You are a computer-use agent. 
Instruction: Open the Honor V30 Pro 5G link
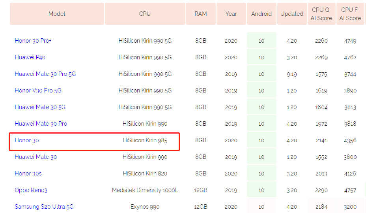click(38, 90)
